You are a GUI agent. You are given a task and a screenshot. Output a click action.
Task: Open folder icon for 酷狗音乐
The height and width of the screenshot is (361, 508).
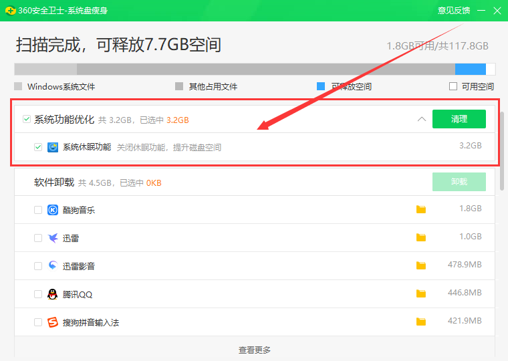[x=421, y=209]
